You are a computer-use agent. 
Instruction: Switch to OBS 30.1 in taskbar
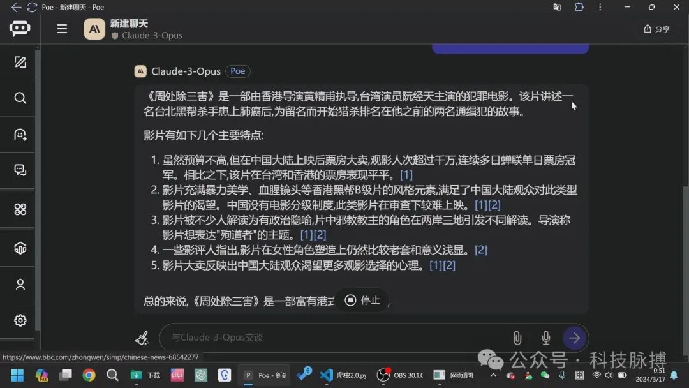click(399, 375)
